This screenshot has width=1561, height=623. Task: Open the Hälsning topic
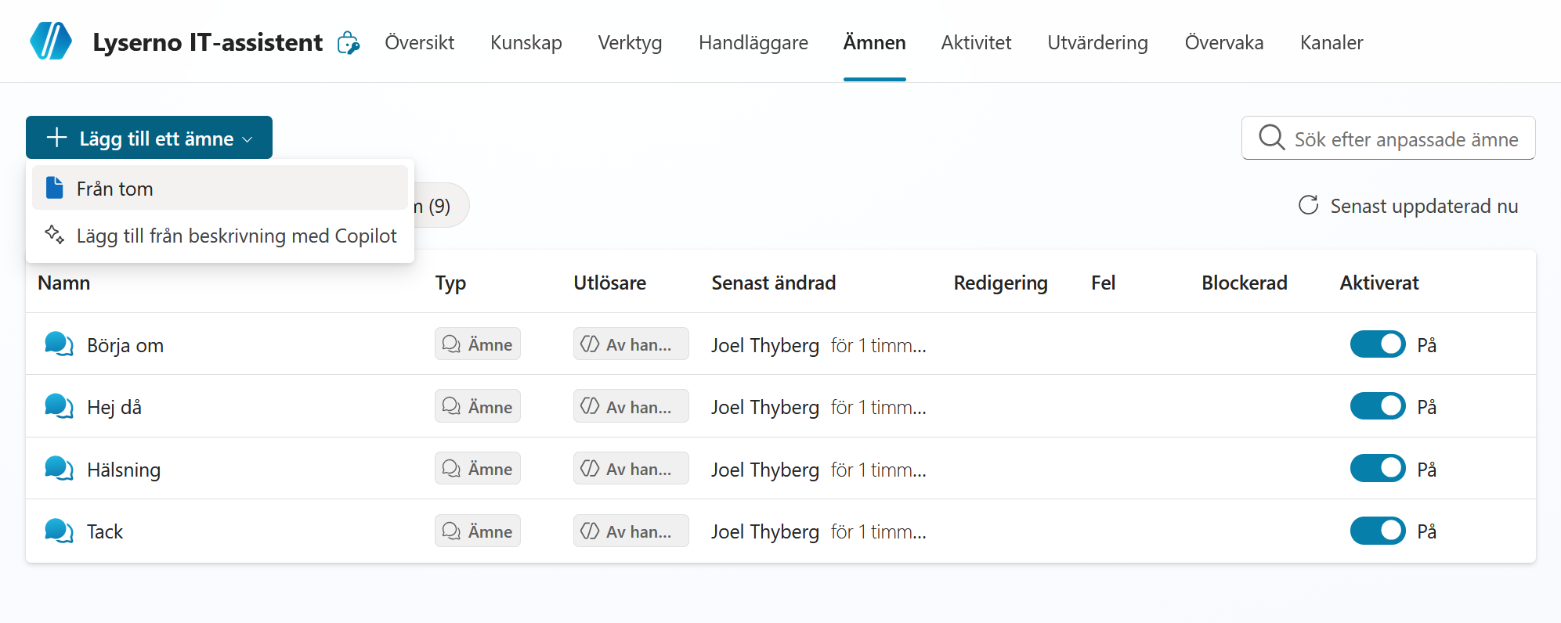(124, 470)
